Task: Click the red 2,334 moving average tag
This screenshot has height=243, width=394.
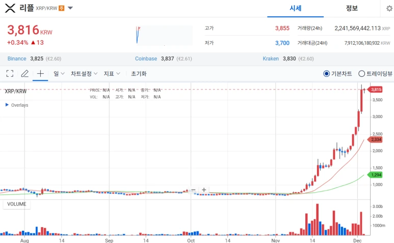Action: (x=375, y=139)
